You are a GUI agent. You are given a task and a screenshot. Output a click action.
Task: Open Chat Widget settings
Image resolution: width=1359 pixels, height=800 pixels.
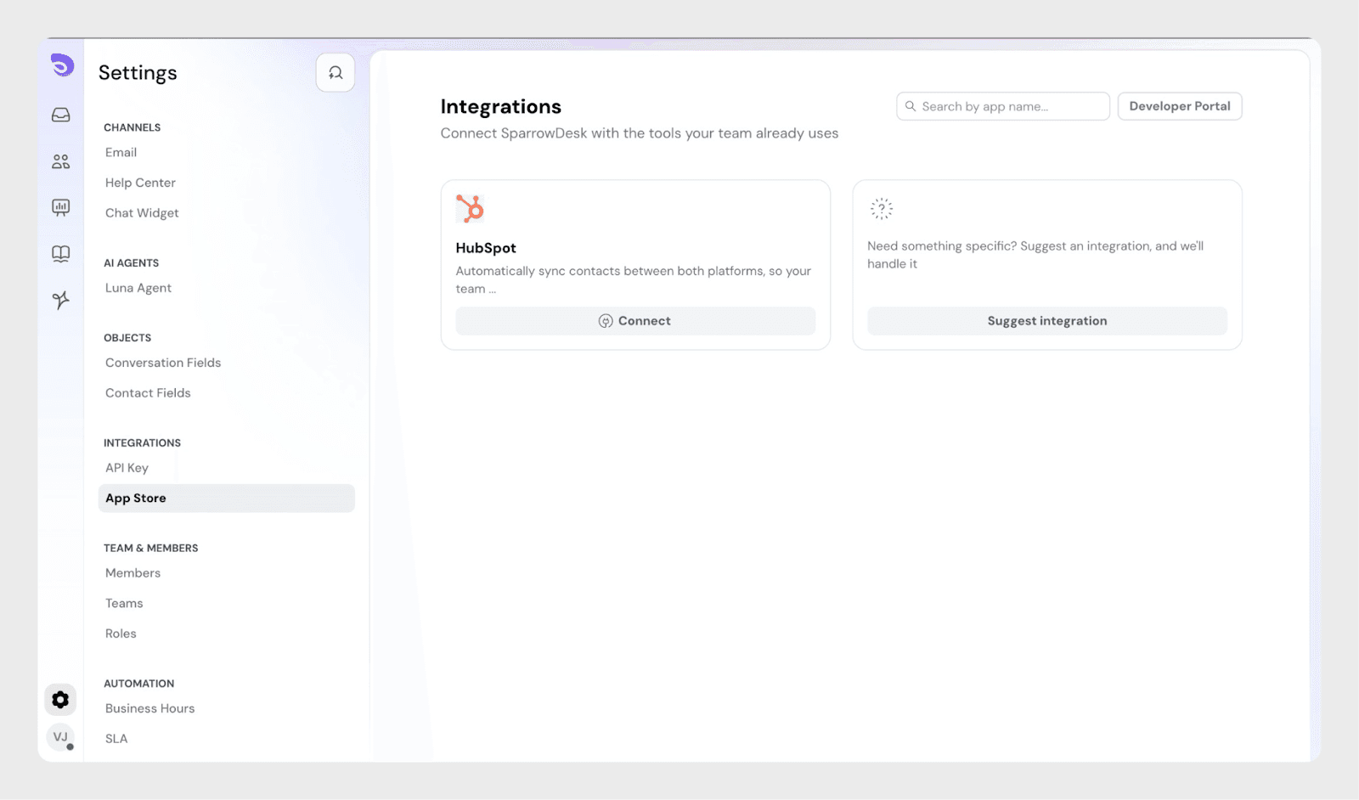[x=142, y=213]
